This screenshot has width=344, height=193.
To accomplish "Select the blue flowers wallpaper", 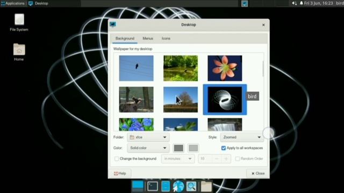I will click(136, 124).
